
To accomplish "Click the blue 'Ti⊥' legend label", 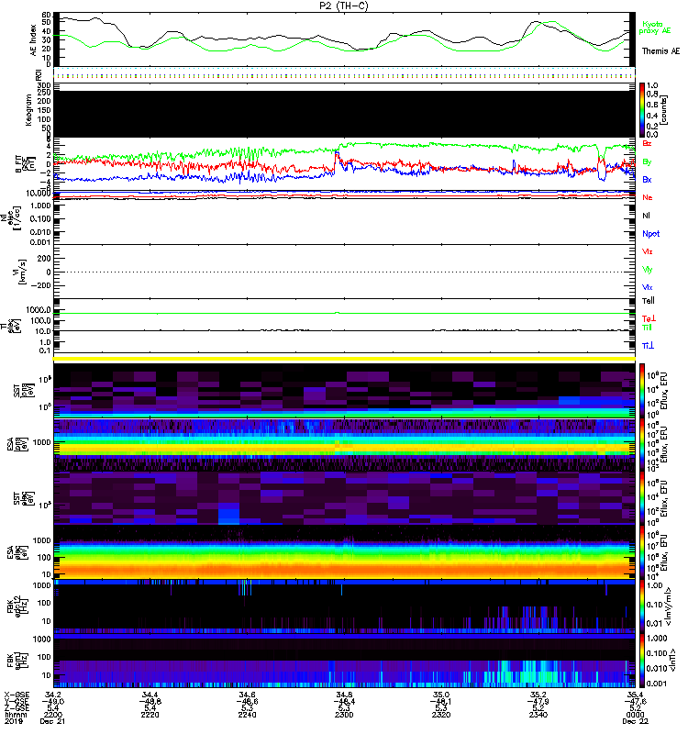I will coord(648,346).
